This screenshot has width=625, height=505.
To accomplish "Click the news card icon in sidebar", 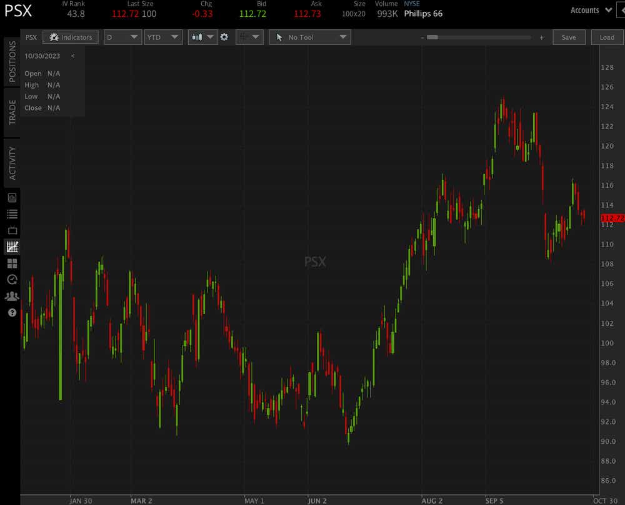I will (11, 197).
